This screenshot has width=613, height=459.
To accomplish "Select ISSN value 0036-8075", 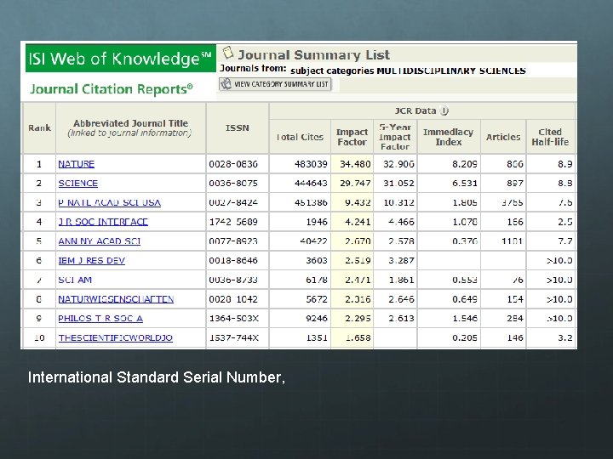I will pos(233,184).
